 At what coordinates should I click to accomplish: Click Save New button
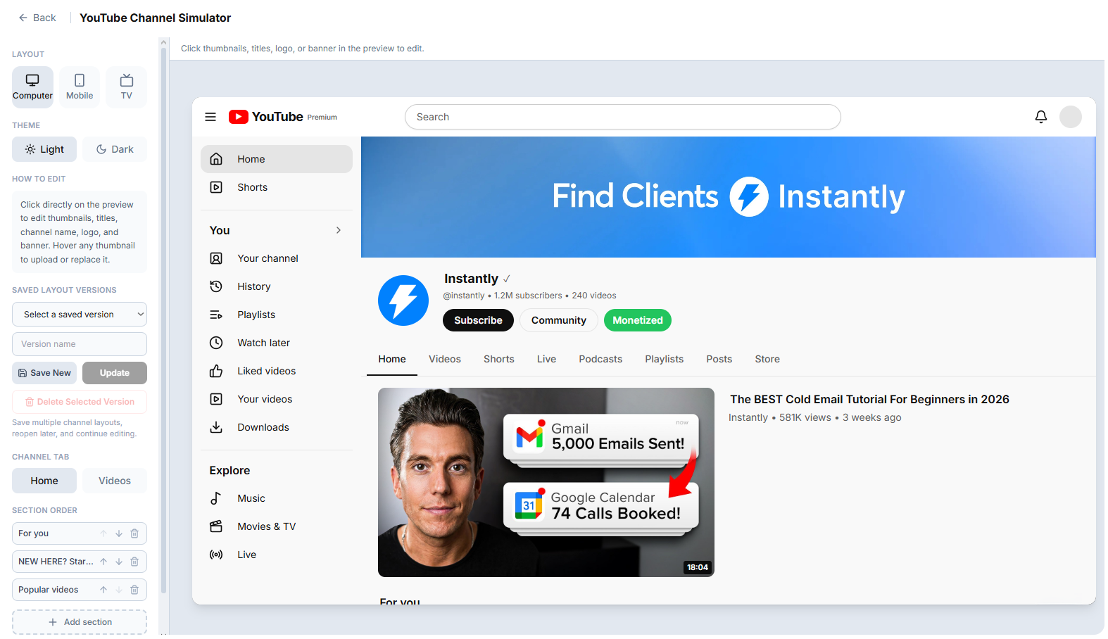[44, 373]
